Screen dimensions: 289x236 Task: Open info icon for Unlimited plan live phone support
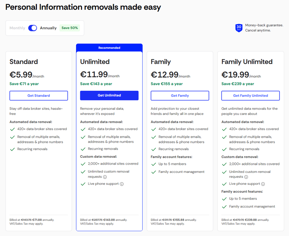tap(122, 184)
